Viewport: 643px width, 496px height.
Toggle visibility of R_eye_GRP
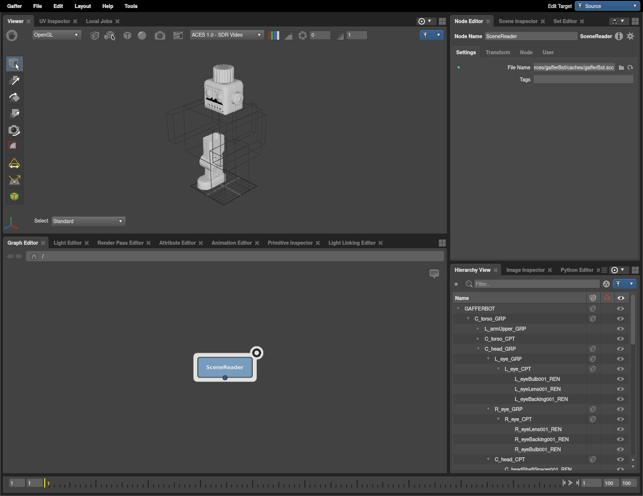click(620, 409)
